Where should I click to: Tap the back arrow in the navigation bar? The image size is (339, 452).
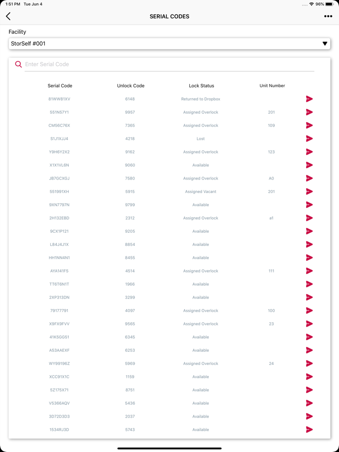click(8, 16)
